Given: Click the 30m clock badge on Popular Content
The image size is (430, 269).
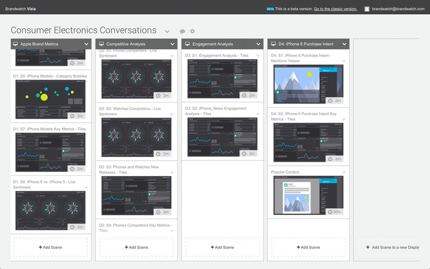Looking at the screenshot, I should tap(334, 211).
